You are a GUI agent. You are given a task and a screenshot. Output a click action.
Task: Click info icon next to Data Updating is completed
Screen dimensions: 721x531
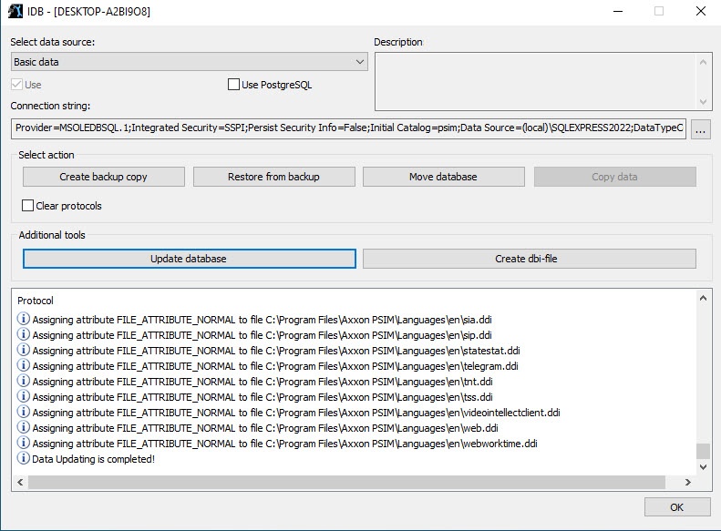tap(24, 459)
